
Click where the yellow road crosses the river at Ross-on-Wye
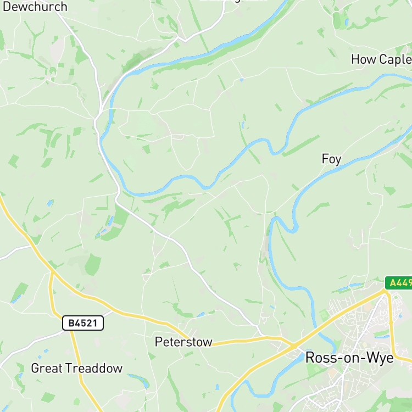pos(317,330)
